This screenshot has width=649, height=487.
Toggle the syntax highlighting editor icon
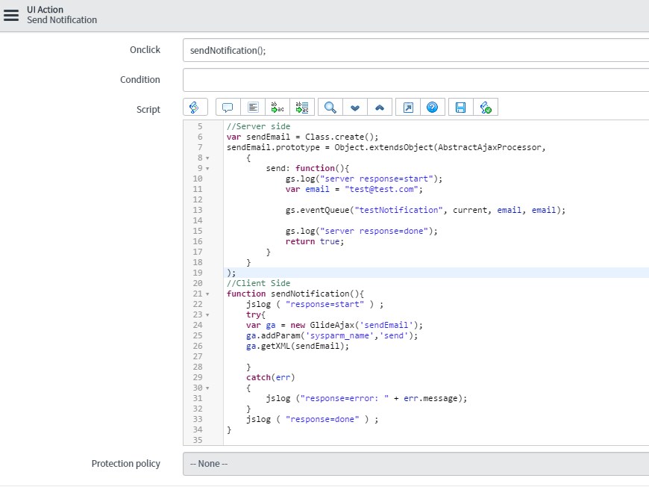[x=195, y=108]
